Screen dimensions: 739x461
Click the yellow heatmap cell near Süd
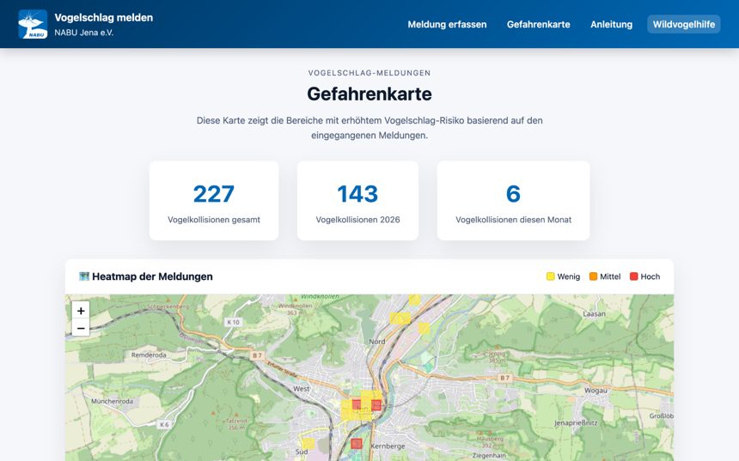pos(308,443)
